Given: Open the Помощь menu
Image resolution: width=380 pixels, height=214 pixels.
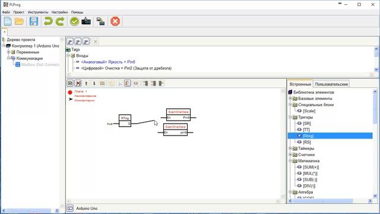Looking at the screenshot, I should tap(77, 12).
